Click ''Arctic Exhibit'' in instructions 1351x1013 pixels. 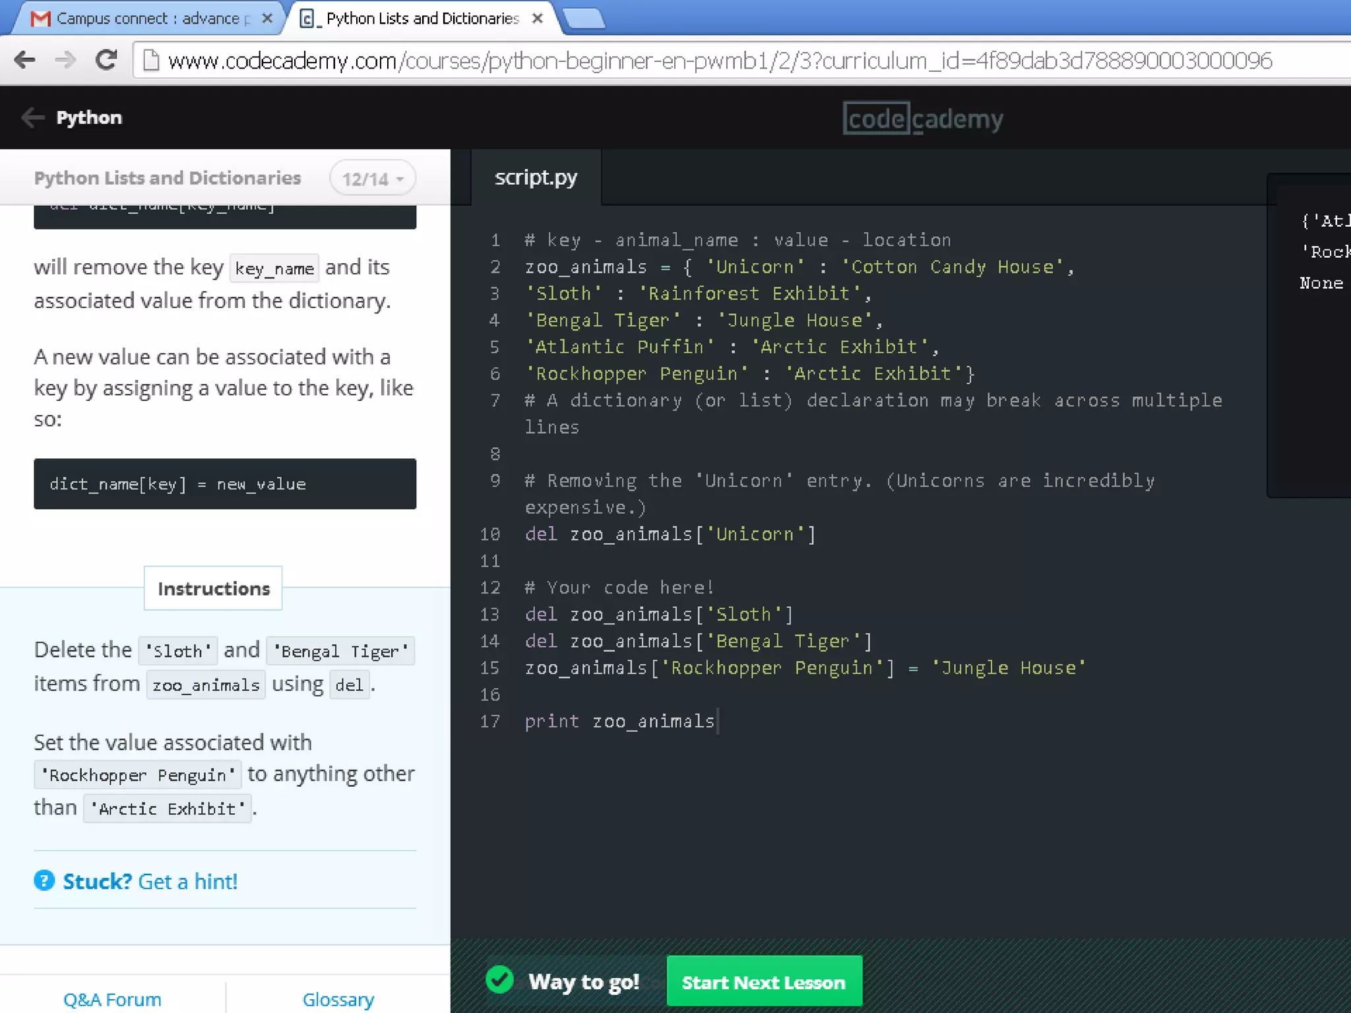(168, 809)
